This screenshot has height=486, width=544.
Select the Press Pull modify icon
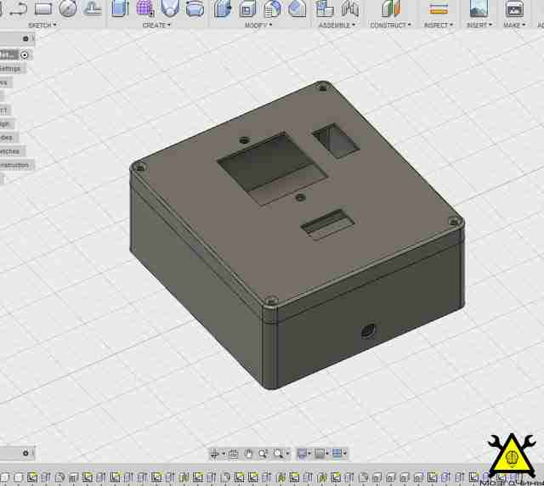223,8
